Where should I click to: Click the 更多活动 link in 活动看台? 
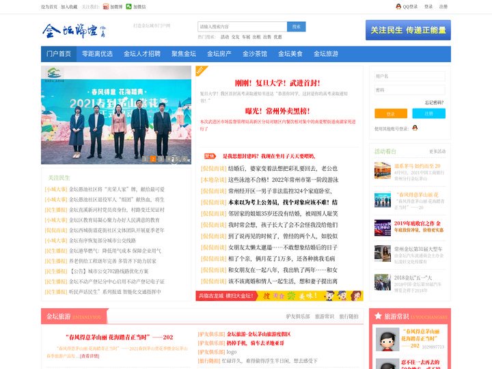click(x=437, y=152)
